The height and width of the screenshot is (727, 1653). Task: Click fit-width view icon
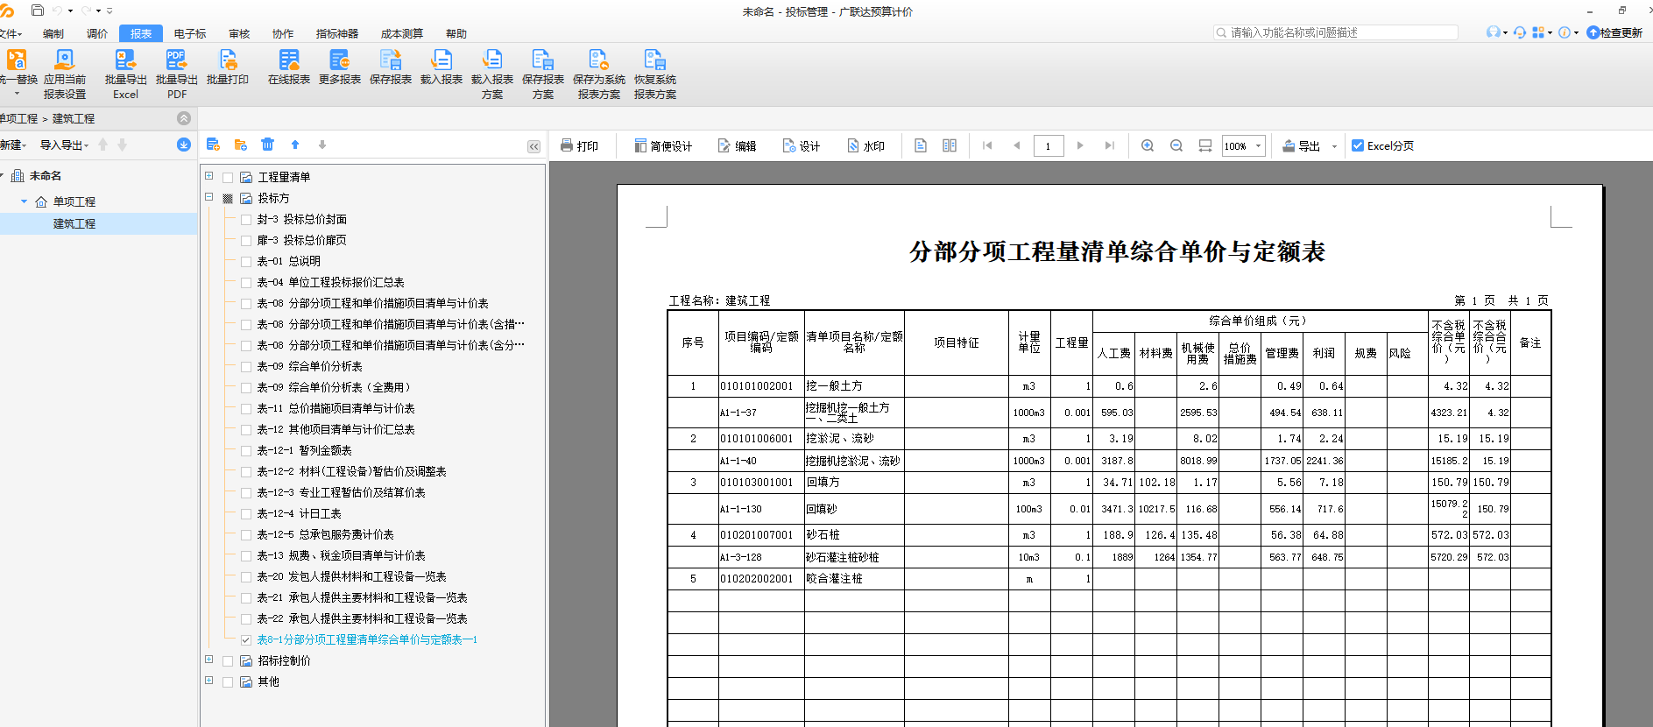click(x=1205, y=145)
